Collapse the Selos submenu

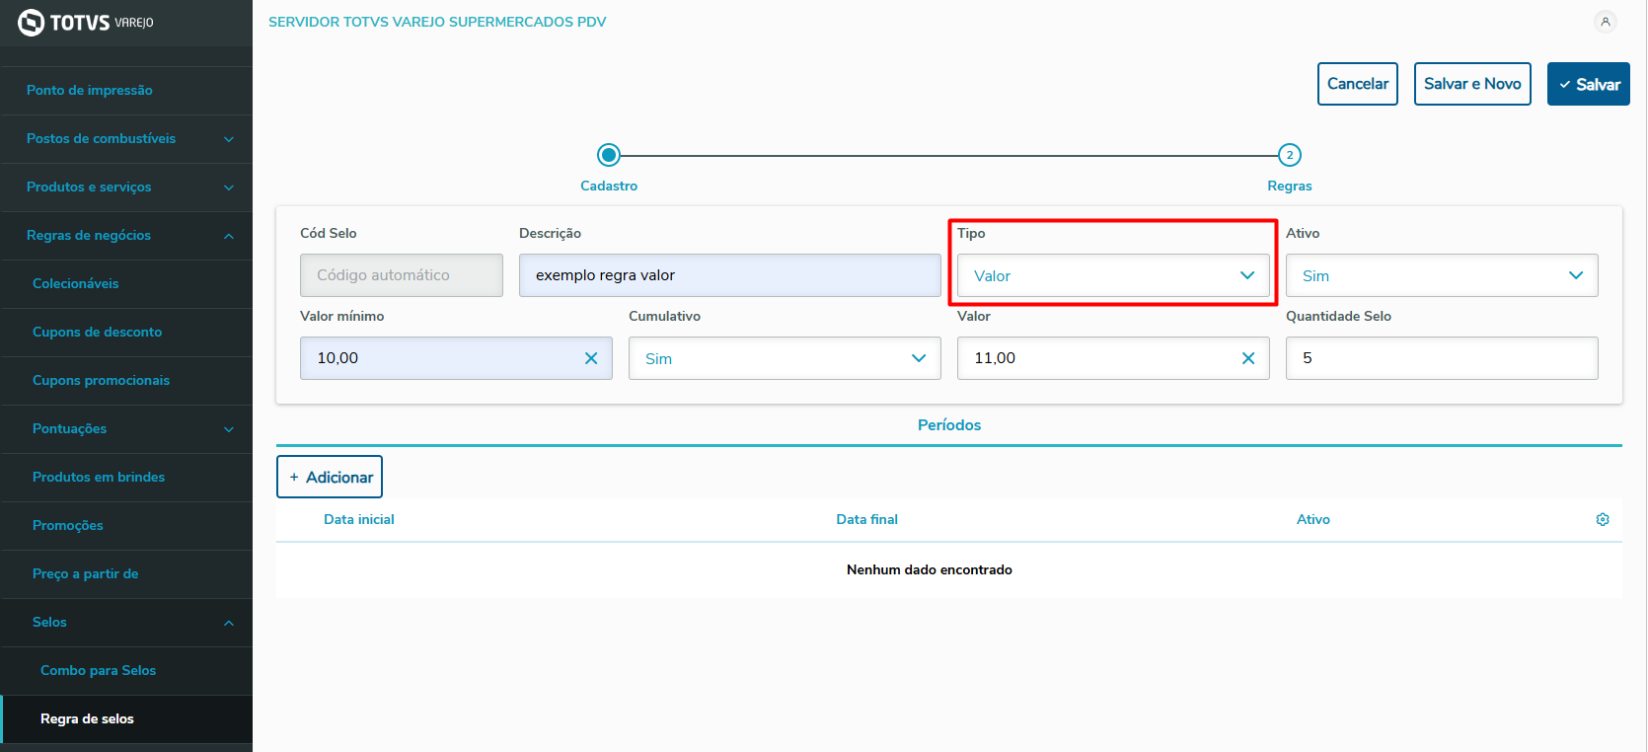click(x=126, y=623)
